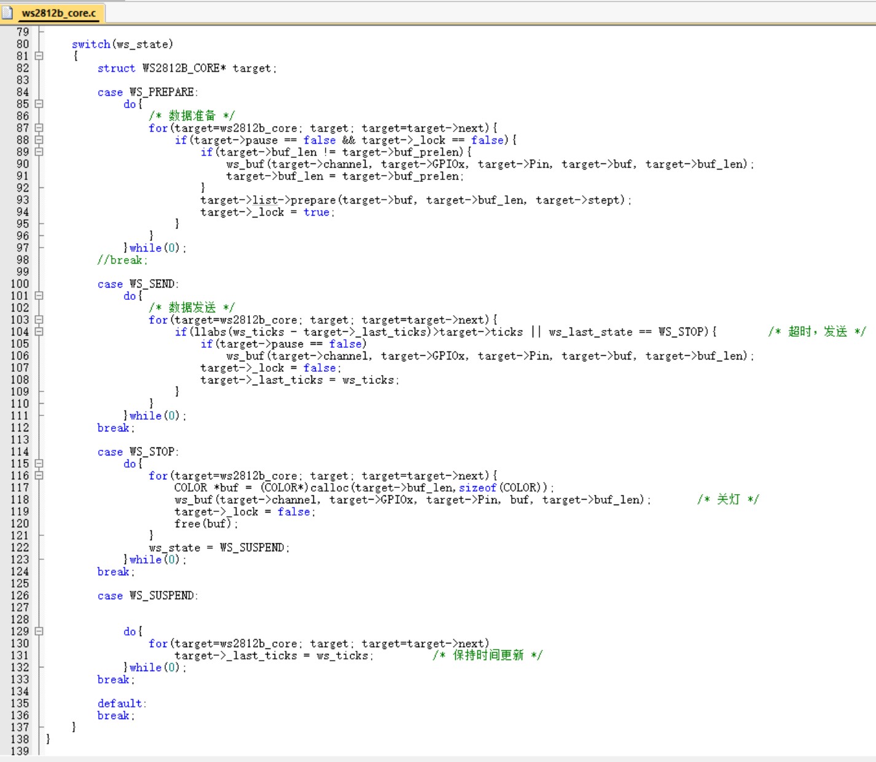Click the 'switch' keyword on line 80
The image size is (876, 762).
91,44
